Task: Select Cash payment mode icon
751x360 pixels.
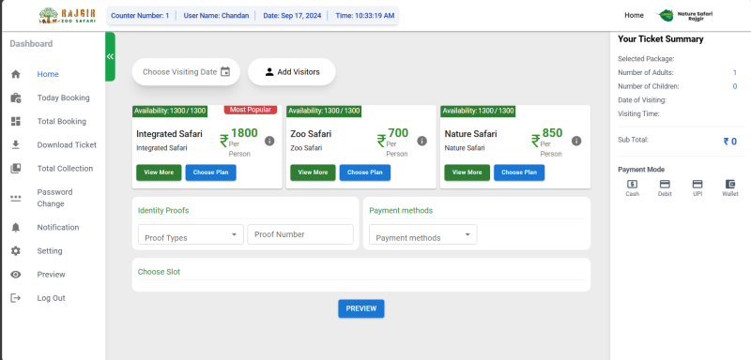Action: [x=632, y=184]
